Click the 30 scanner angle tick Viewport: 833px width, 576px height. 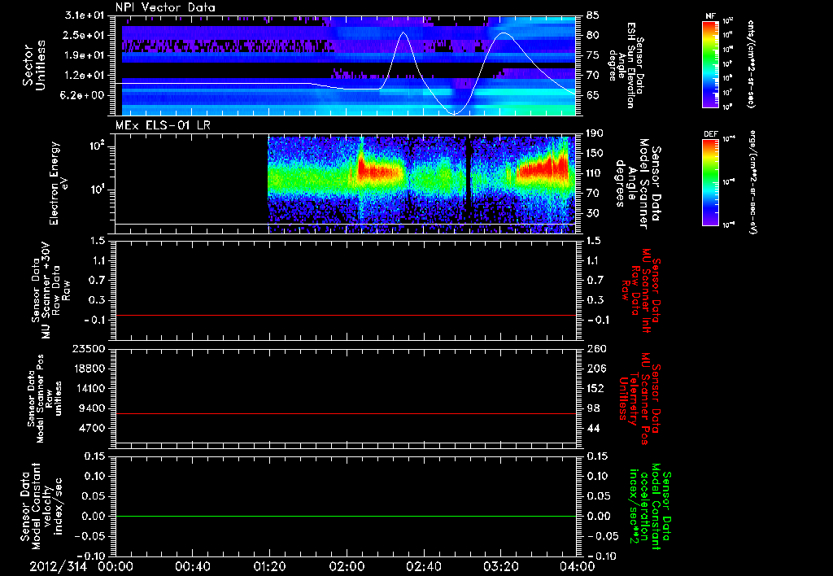[593, 213]
